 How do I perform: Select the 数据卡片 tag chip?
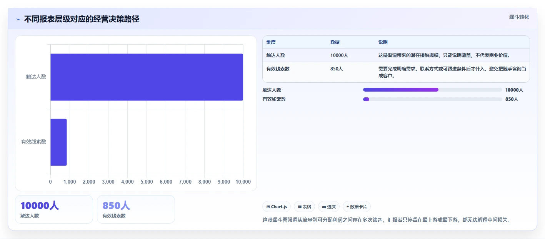[x=357, y=207]
